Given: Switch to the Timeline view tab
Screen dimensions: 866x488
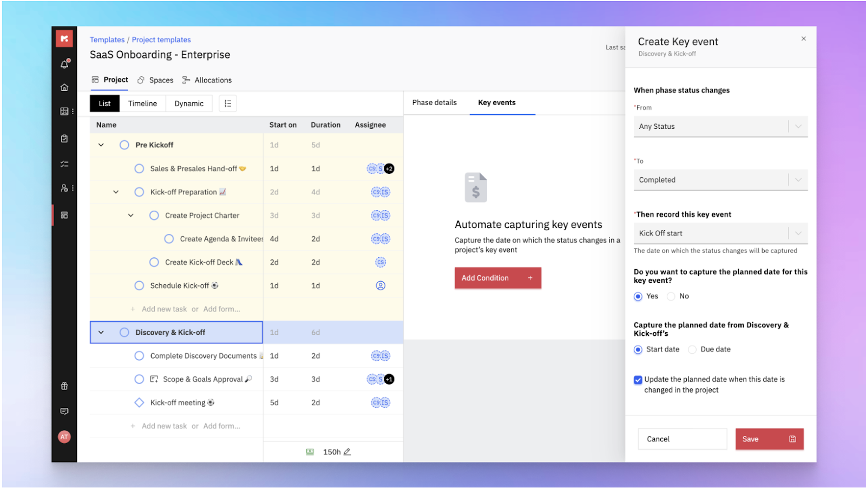Looking at the screenshot, I should [x=142, y=103].
